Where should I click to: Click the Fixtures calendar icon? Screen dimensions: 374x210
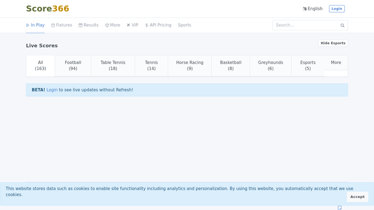click(53, 25)
